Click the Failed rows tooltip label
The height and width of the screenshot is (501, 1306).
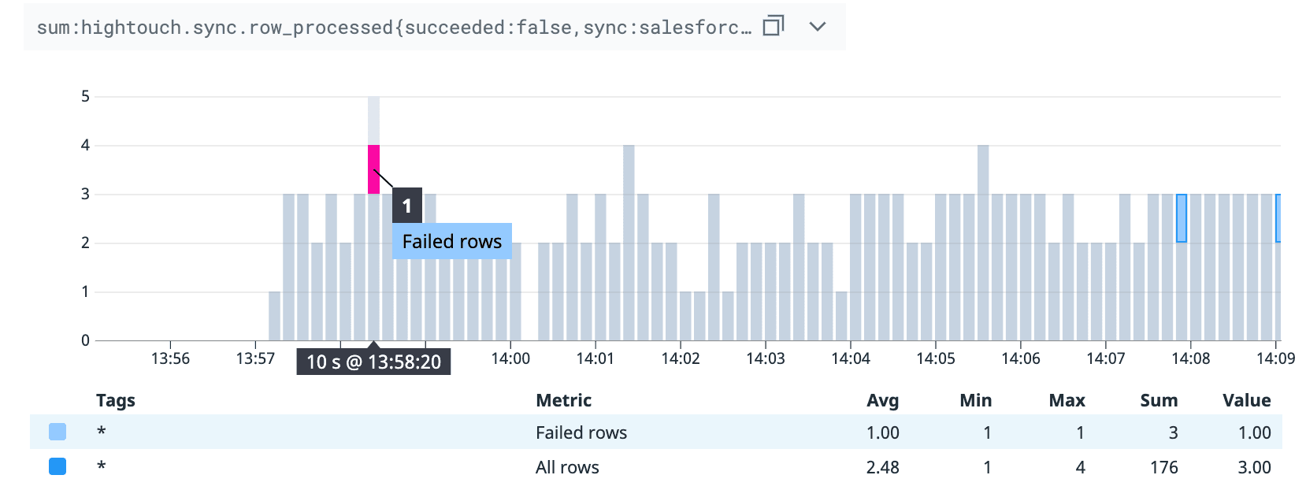pos(451,241)
